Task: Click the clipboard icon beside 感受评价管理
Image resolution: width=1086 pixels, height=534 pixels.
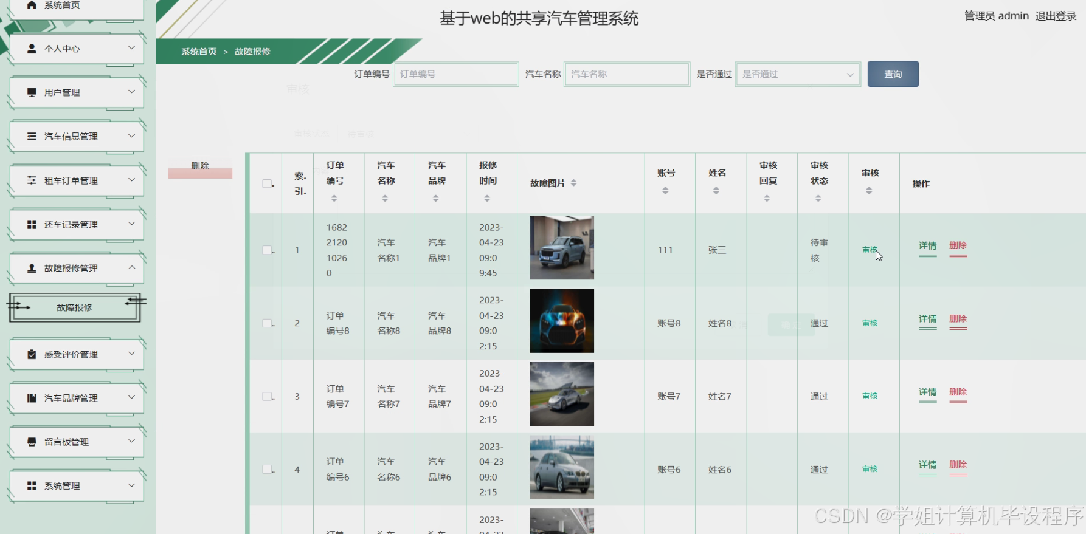Action: point(32,354)
